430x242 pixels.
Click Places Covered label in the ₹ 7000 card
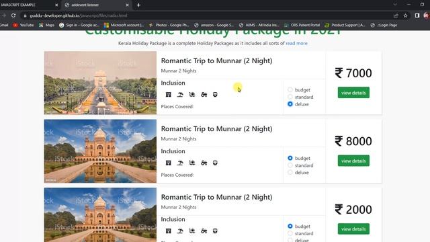177,106
